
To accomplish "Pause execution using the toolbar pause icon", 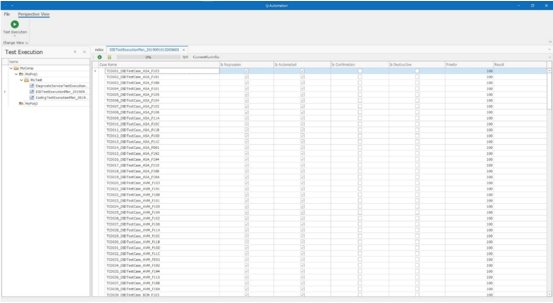I will (x=109, y=57).
